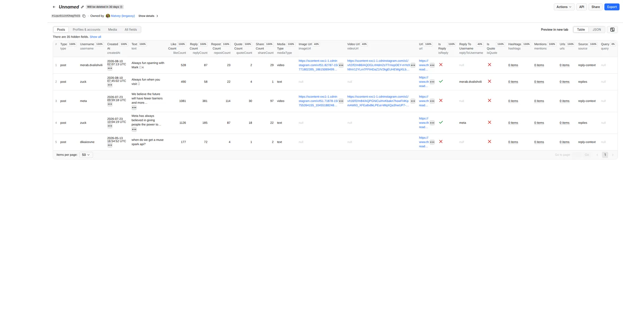This screenshot has height=311, width=623.
Task: Open the Actions dropdown
Action: pyautogui.click(x=564, y=7)
